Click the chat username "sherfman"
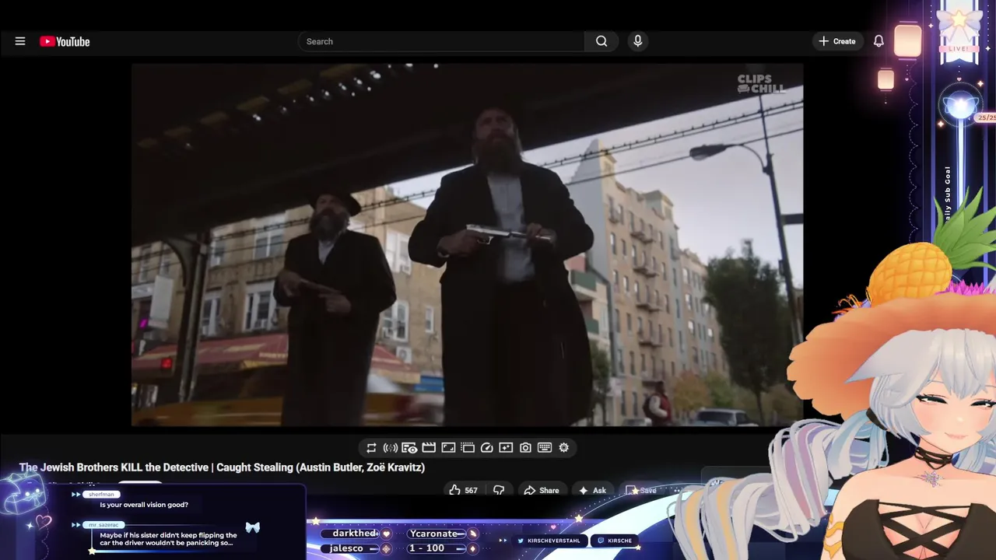 [101, 495]
